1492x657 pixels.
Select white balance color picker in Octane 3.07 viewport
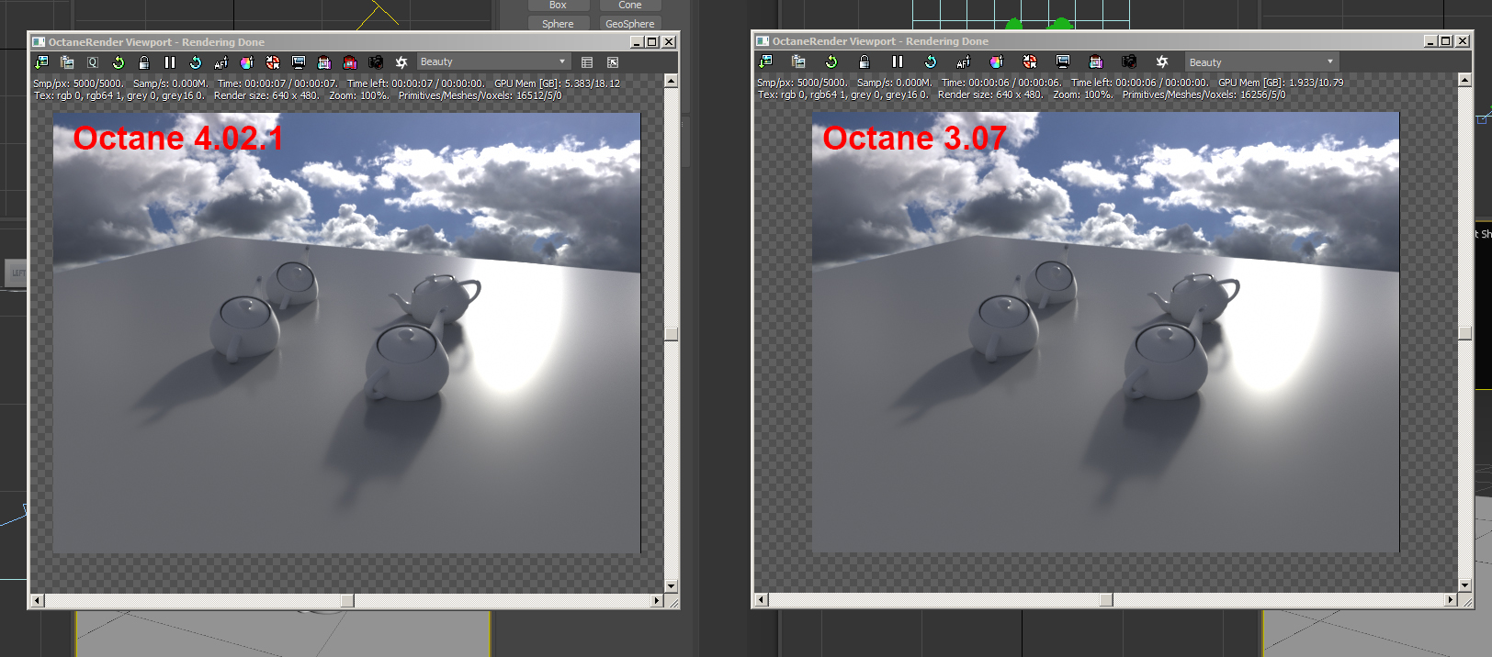pyautogui.click(x=997, y=61)
